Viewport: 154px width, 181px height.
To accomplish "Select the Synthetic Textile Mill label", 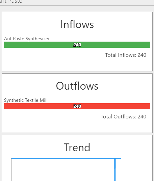I will [26, 100].
